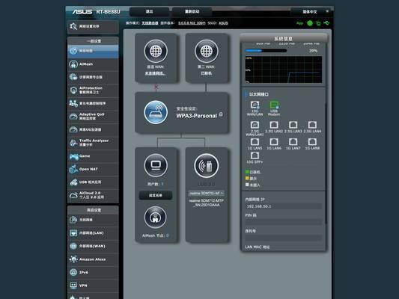This screenshot has height=299, width=399.
Task: Click the primary WAN globe icon
Action: (x=156, y=51)
